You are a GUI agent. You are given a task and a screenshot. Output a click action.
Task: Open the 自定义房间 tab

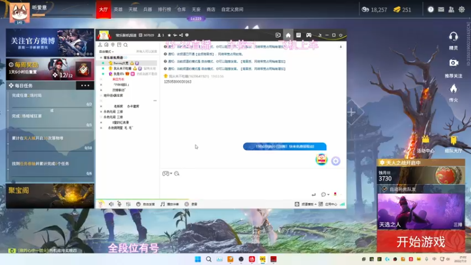[232, 9]
